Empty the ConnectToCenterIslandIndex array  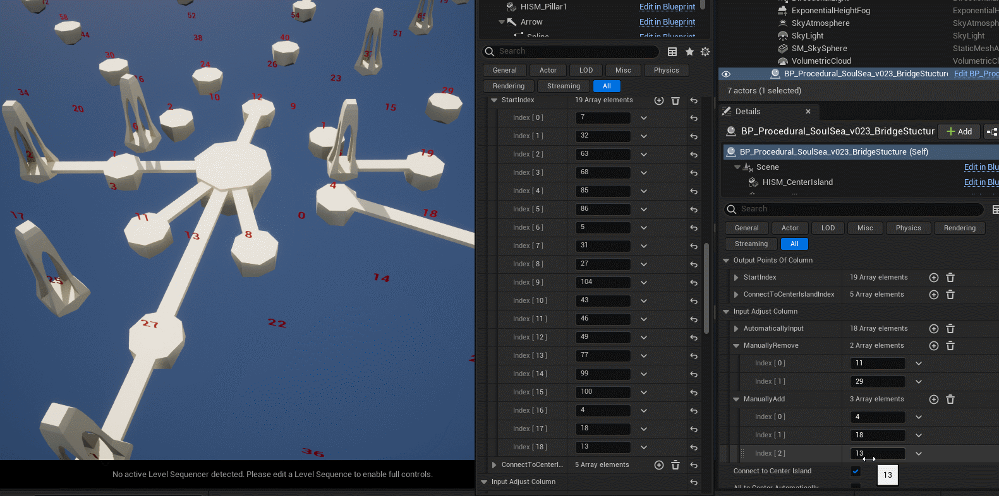(950, 295)
